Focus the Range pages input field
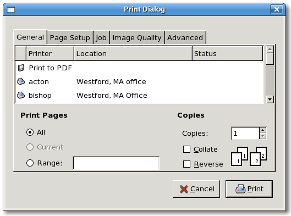This screenshot has width=291, height=216. tap(116, 163)
